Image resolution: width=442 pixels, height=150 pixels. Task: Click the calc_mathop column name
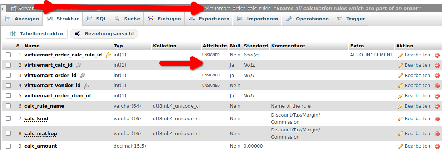41,134
